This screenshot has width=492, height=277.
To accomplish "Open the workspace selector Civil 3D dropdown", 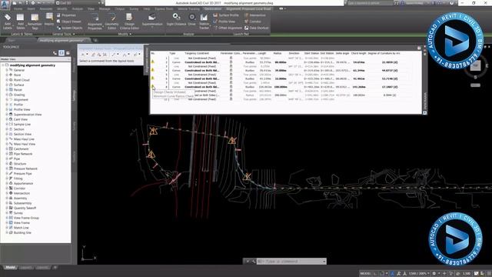I will (78, 3).
